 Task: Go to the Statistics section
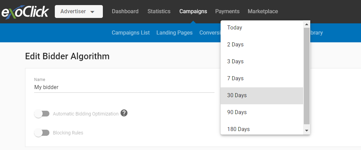159,12
